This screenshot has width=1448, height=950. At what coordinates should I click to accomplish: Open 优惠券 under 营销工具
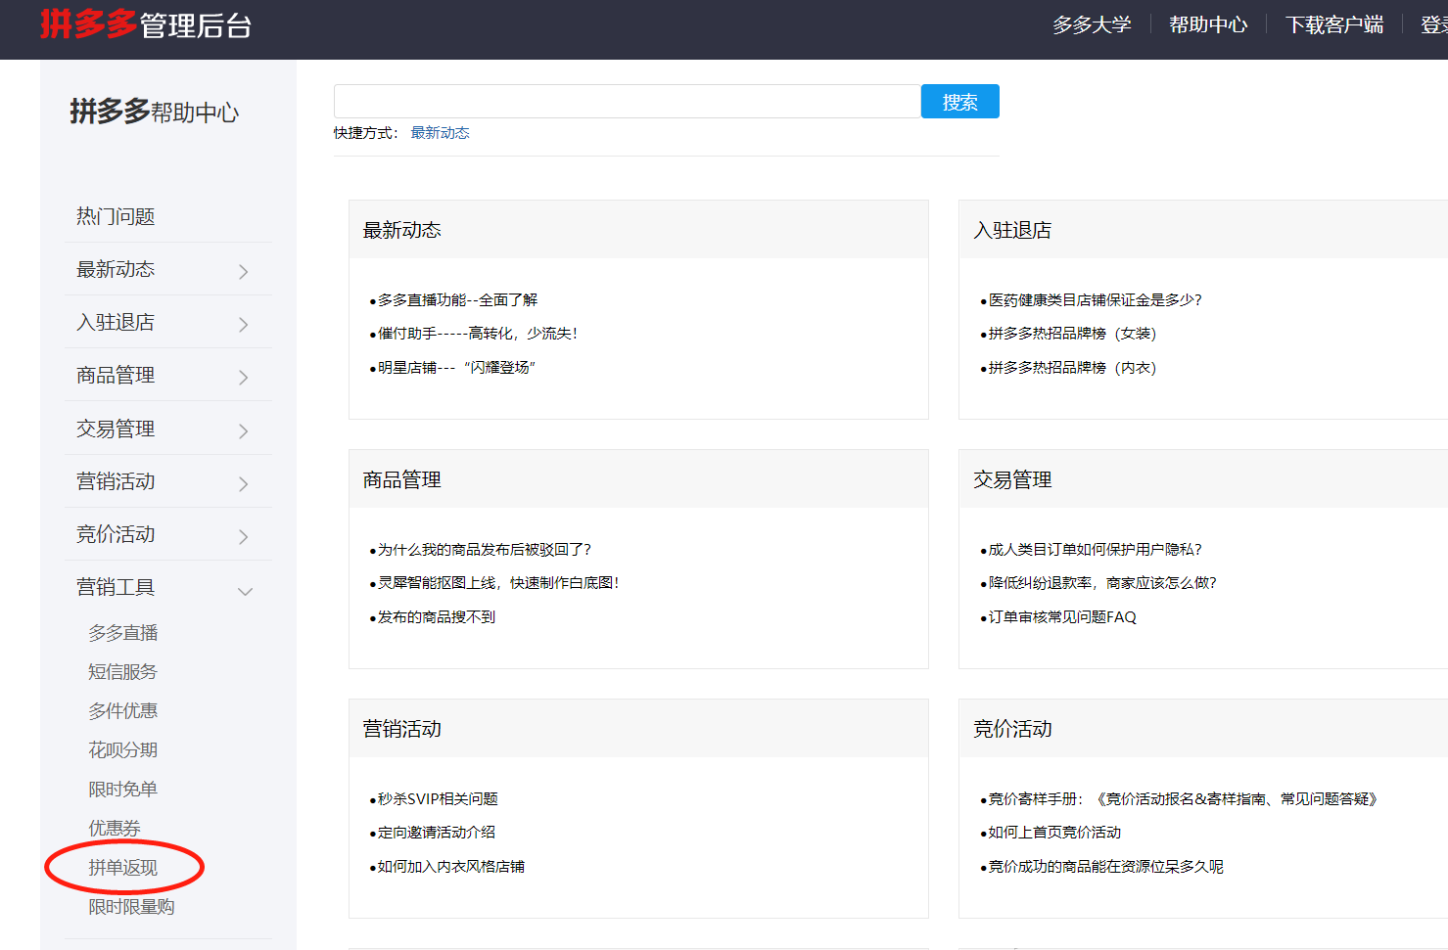pyautogui.click(x=115, y=829)
